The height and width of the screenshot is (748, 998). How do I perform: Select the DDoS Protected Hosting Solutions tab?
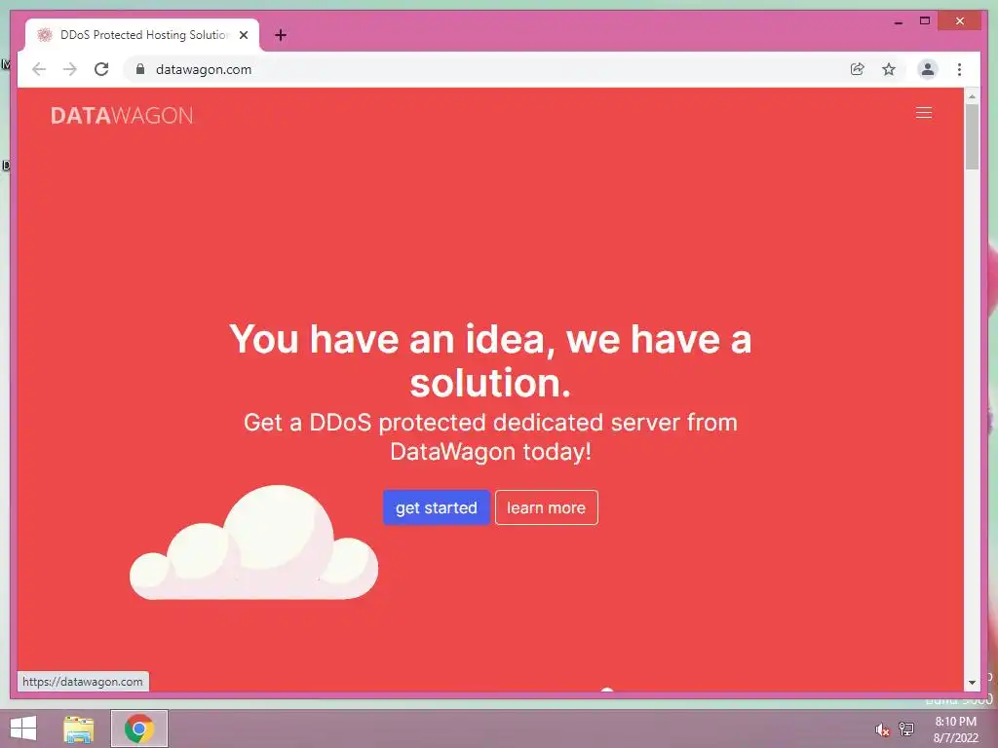click(x=142, y=35)
